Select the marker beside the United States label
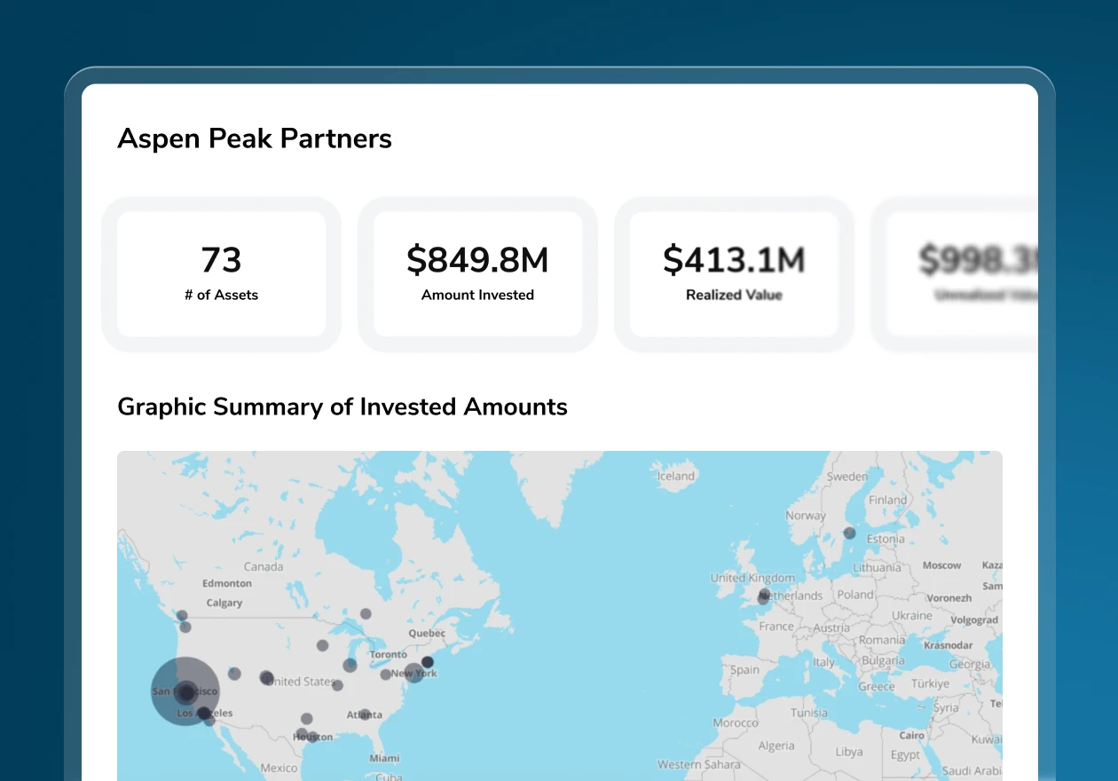Image resolution: width=1118 pixels, height=781 pixels. pyautogui.click(x=266, y=678)
